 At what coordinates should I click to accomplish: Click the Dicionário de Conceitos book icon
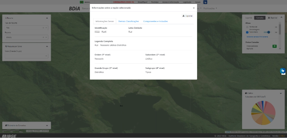coord(6,125)
